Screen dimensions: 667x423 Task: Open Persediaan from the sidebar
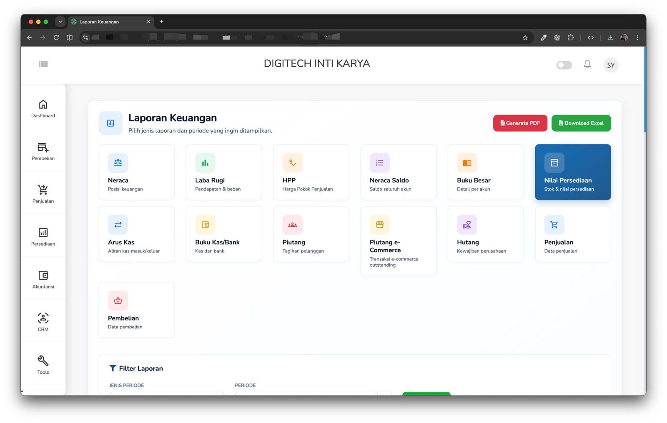[x=43, y=237]
